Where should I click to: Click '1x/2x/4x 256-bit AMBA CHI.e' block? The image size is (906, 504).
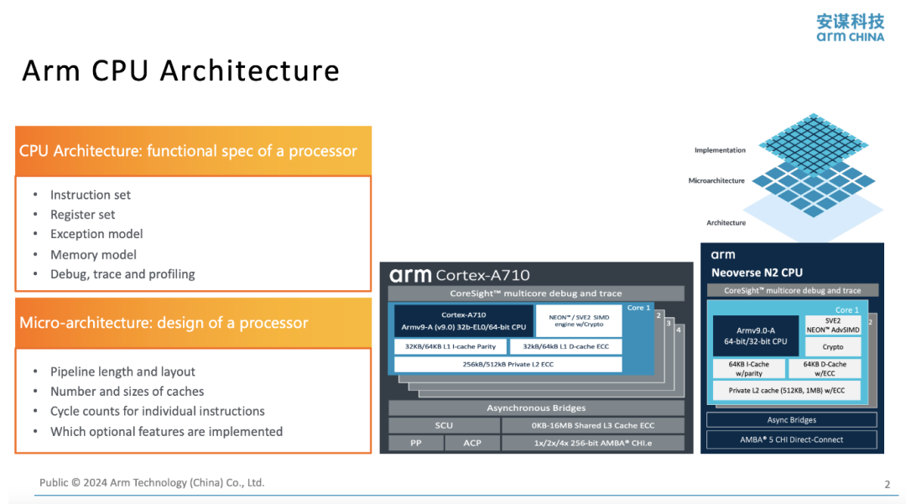(x=593, y=444)
